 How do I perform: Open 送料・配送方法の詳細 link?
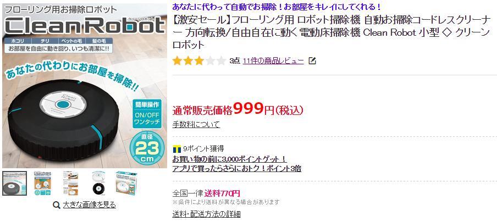click(x=206, y=214)
